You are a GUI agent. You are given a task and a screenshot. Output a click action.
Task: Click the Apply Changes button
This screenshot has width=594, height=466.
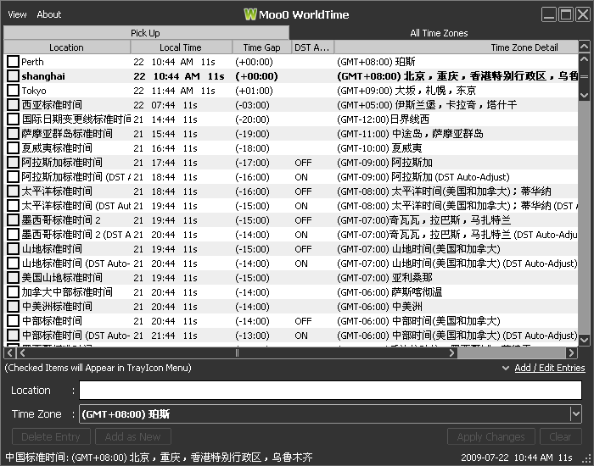click(x=491, y=436)
